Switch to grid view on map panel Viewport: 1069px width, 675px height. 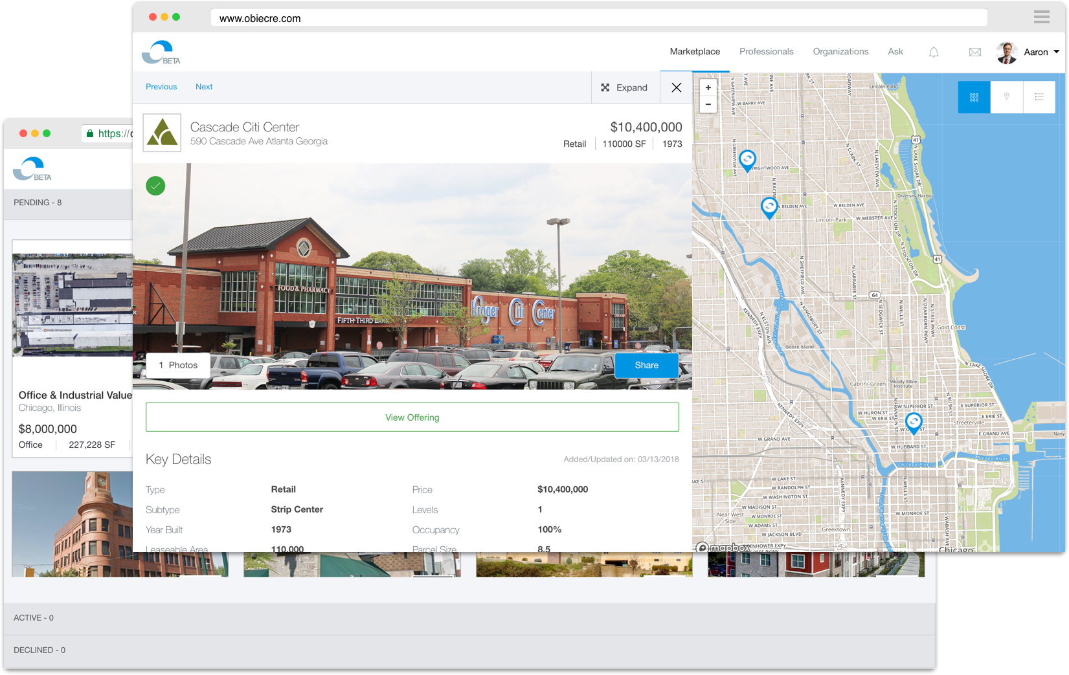click(x=974, y=97)
